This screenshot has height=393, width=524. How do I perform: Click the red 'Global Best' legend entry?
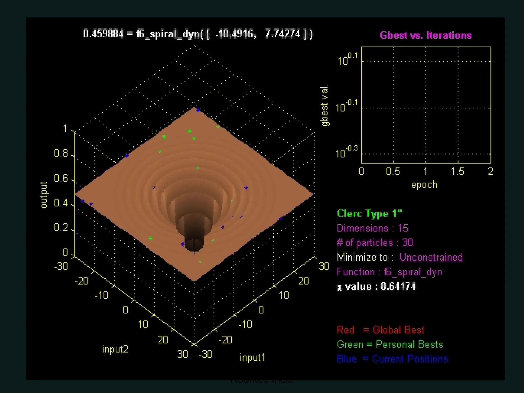point(380,330)
